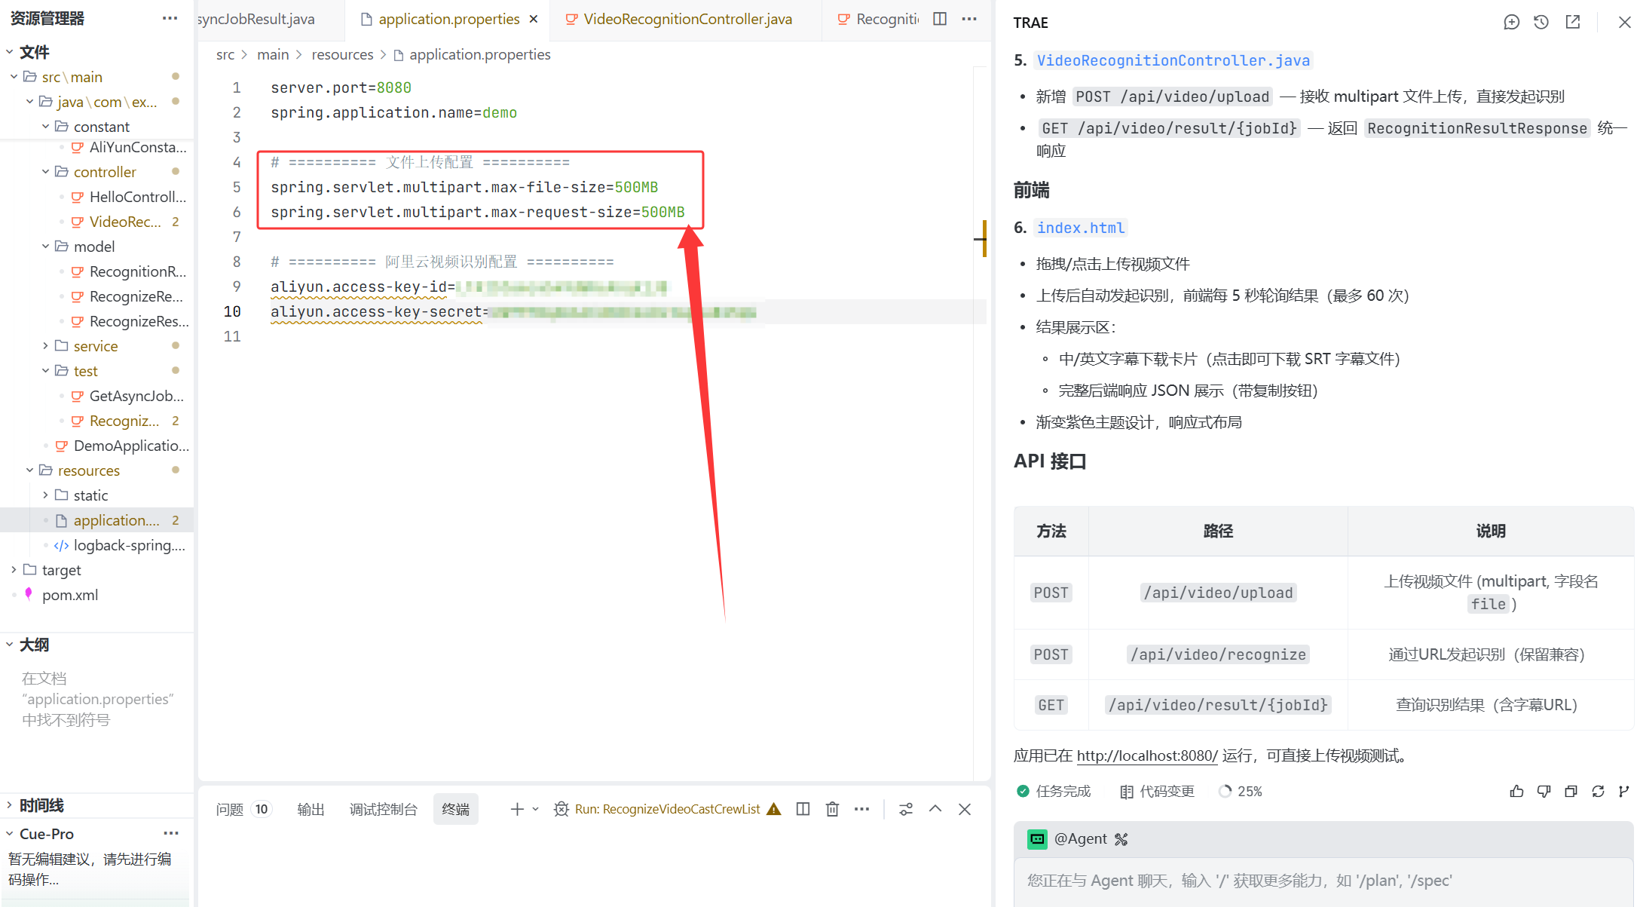The image size is (1637, 907).
Task: Switch to 输出 output tab
Action: [x=311, y=809]
